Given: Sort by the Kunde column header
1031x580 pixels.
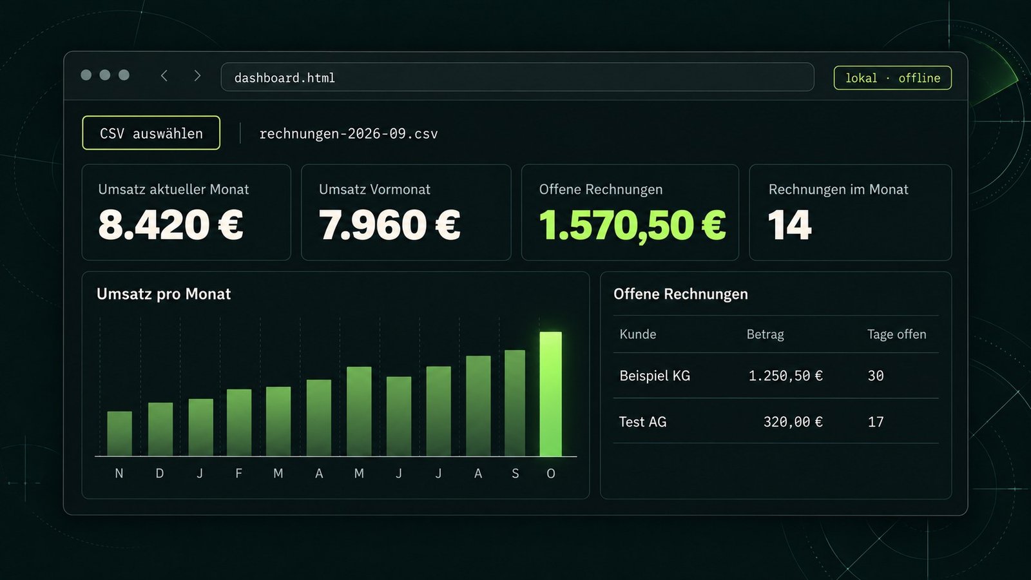Looking at the screenshot, I should coord(638,334).
